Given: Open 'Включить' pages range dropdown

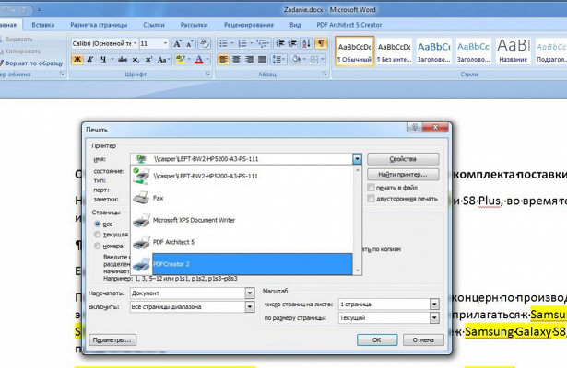Looking at the screenshot, I should [x=250, y=307].
